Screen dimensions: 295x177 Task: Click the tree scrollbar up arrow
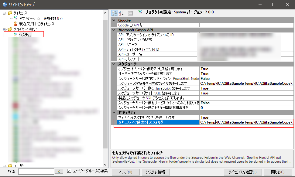tap(105, 13)
